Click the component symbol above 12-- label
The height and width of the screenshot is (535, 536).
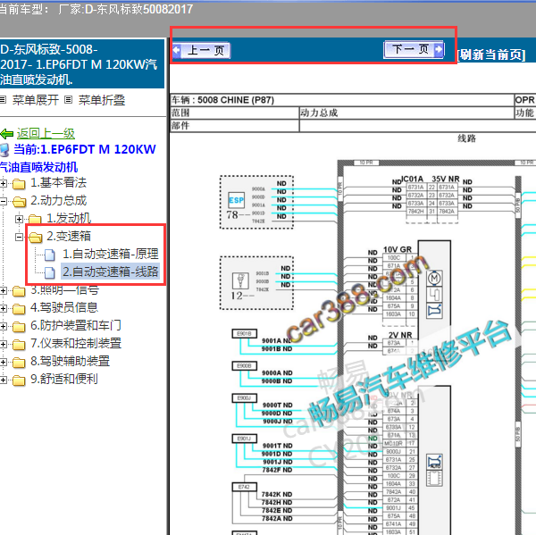240,281
